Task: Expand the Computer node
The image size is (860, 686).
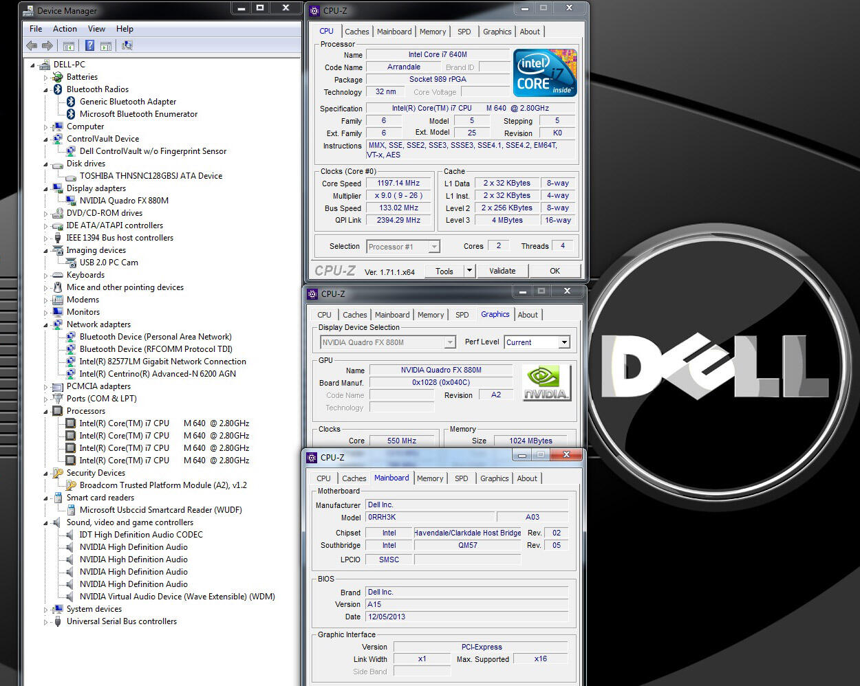Action: [46, 127]
